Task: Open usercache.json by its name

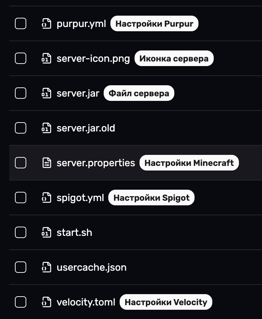Action: (x=92, y=267)
